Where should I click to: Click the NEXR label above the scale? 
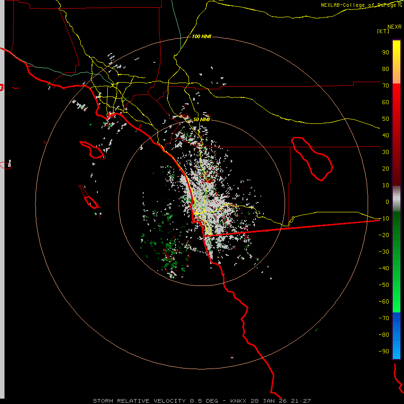point(394,27)
